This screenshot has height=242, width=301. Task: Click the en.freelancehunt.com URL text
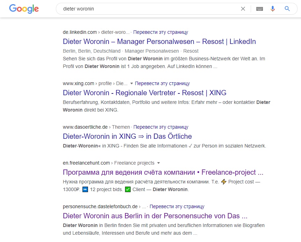tap(86, 163)
